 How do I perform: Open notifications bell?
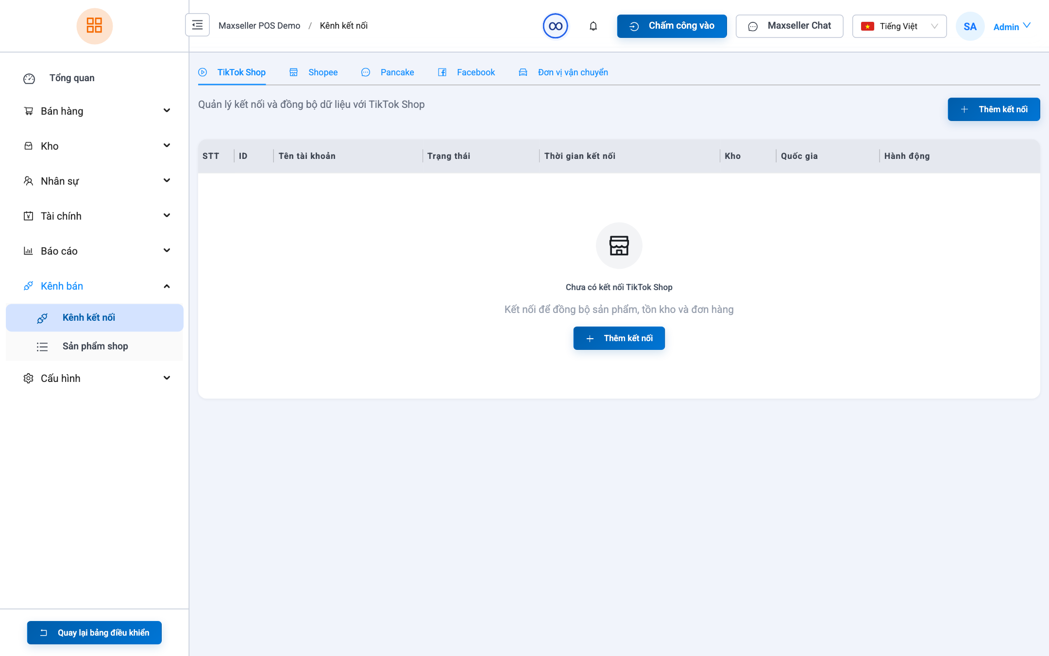pos(593,26)
